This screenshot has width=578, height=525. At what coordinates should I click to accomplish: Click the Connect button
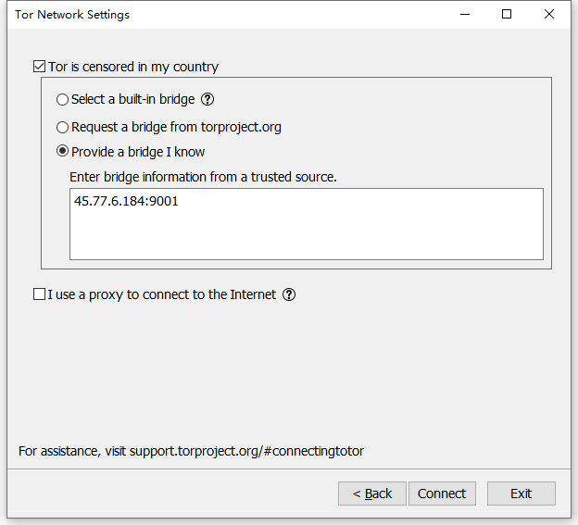click(442, 494)
